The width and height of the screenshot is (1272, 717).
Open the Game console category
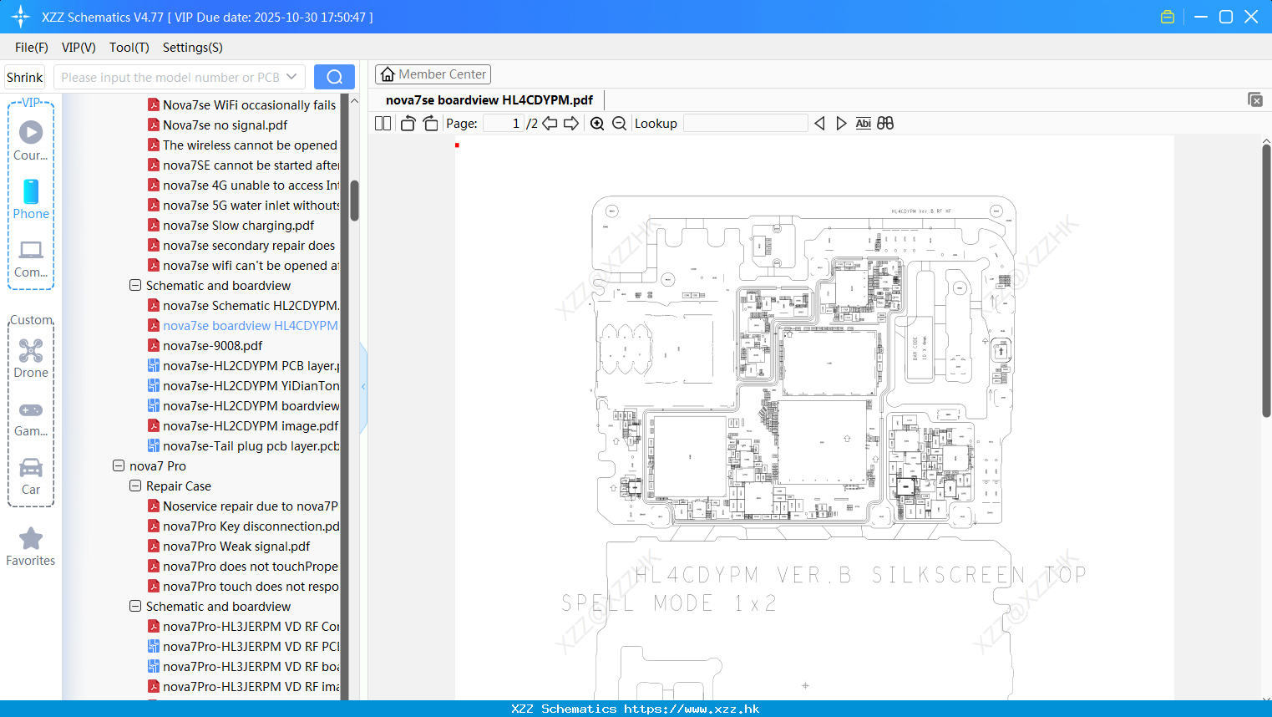tap(31, 419)
